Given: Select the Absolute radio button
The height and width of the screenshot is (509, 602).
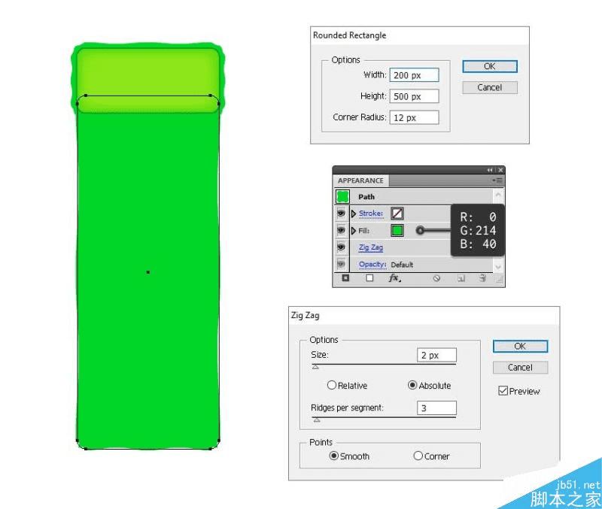Looking at the screenshot, I should (412, 385).
